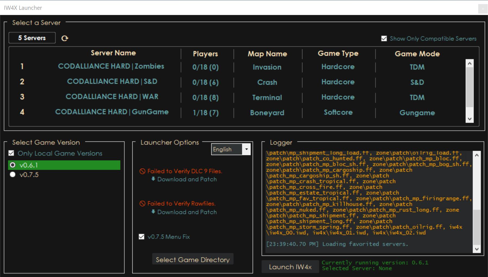Refresh the server list

(65, 38)
